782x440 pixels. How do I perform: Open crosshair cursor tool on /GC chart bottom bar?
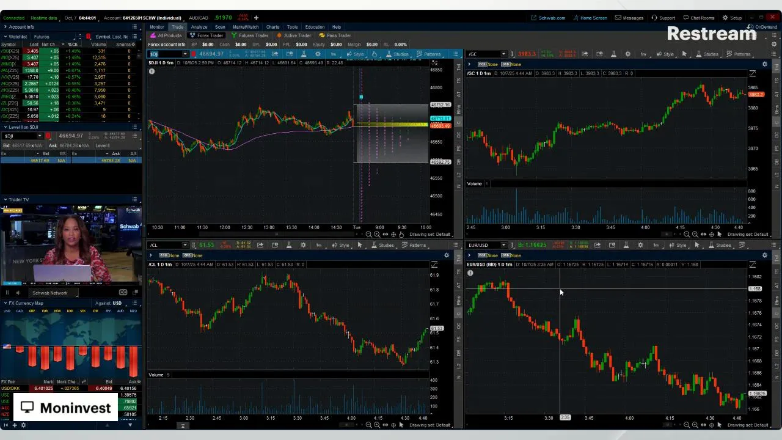(711, 235)
